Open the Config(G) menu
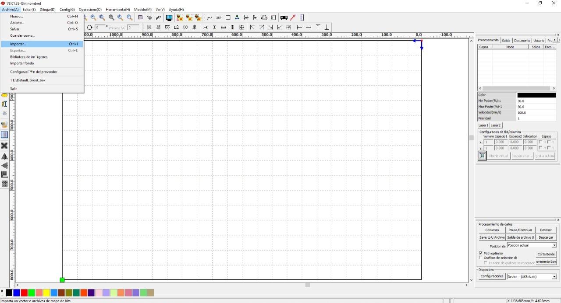Screen dimensions: 561x303 [x=67, y=10]
